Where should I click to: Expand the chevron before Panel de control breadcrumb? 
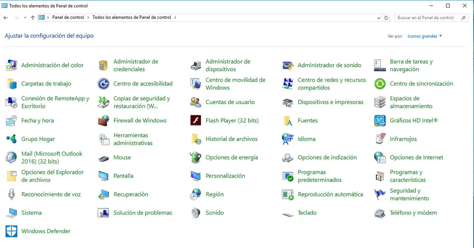coord(48,17)
